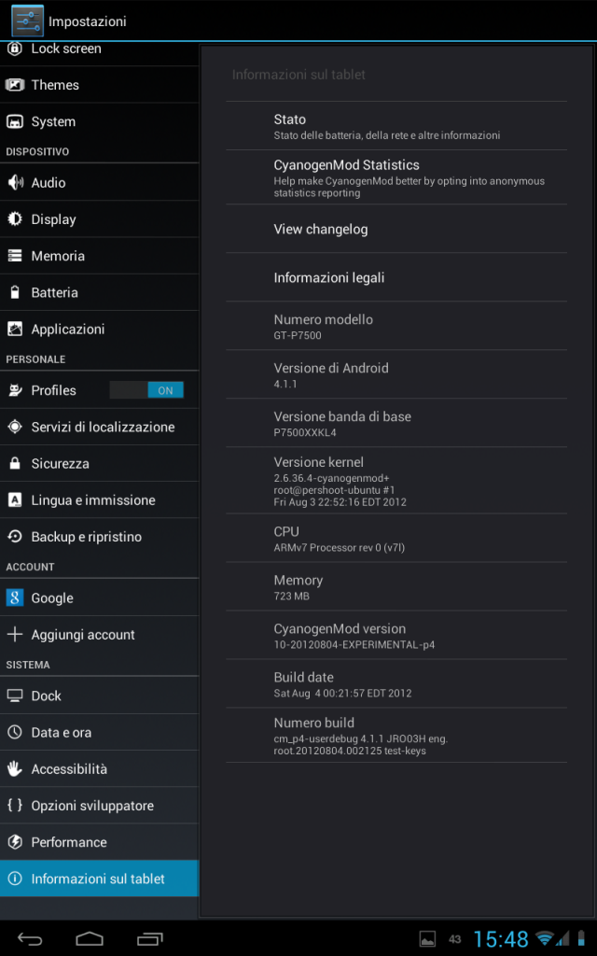Screen dimensions: 597x956
Task: Open recent apps navigation button
Action: (150, 938)
